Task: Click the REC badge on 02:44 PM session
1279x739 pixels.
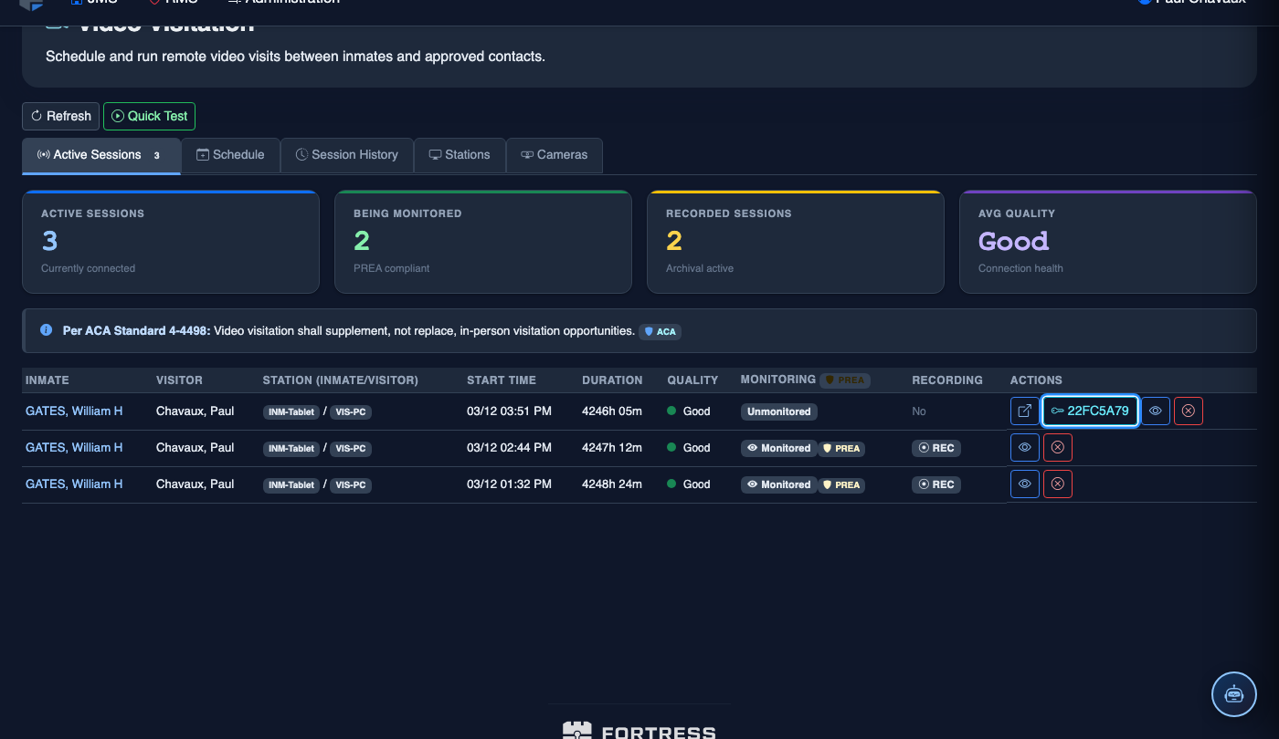Action: tap(936, 448)
